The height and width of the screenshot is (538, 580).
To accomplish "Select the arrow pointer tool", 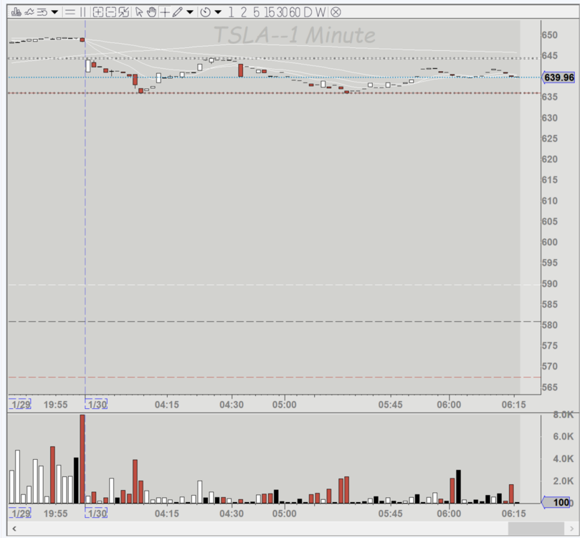I will click(x=140, y=12).
